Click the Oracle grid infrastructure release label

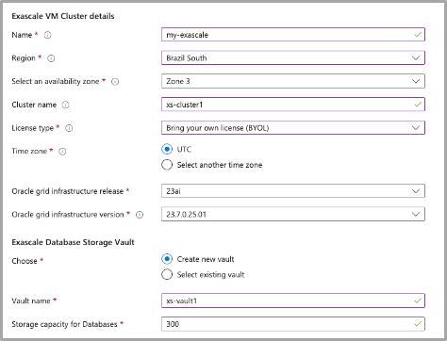(x=68, y=191)
